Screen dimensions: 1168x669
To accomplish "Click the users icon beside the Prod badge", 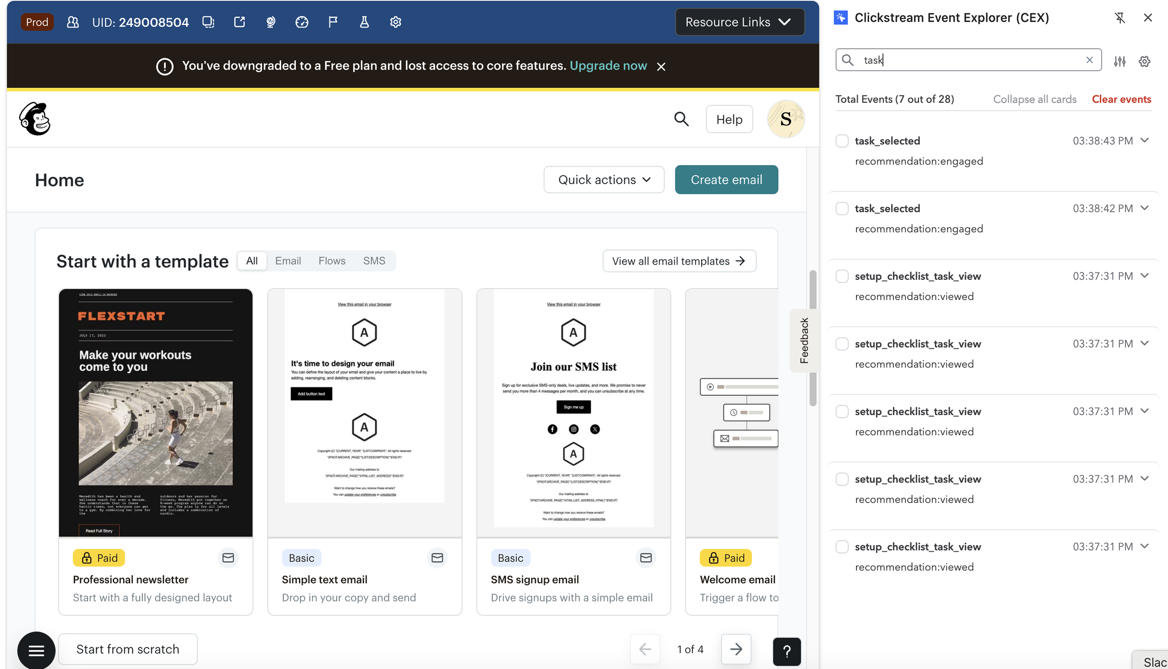I will (x=73, y=22).
